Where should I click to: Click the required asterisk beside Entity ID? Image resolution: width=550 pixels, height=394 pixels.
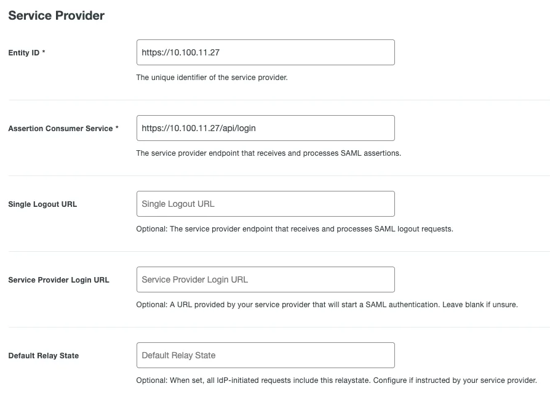(x=44, y=52)
